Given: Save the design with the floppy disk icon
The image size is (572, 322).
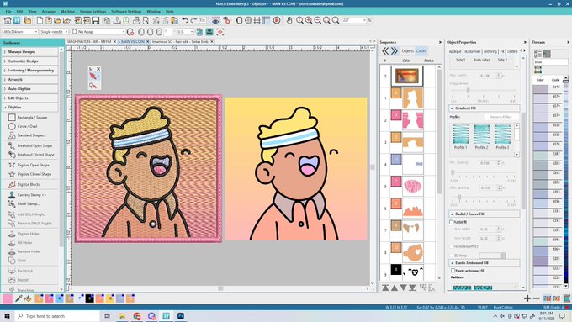Looking at the screenshot, I should (96, 20).
